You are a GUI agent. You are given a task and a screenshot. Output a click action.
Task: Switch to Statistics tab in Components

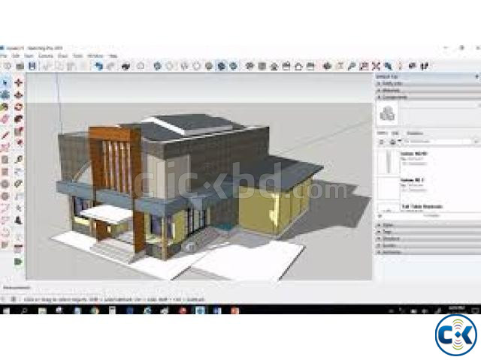413,133
